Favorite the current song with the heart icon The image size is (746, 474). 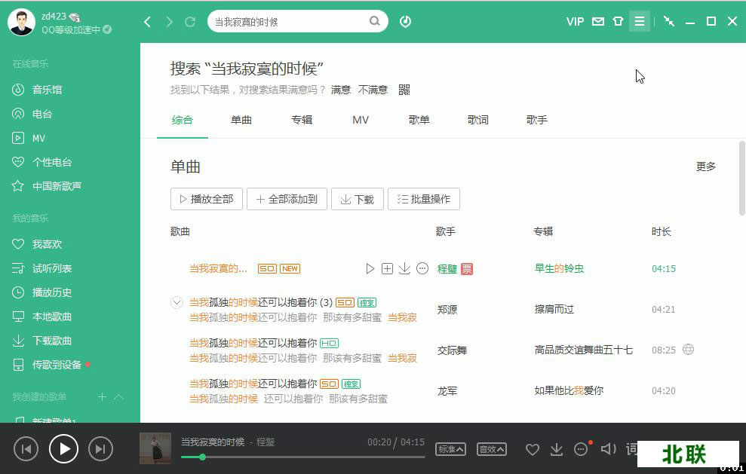533,448
